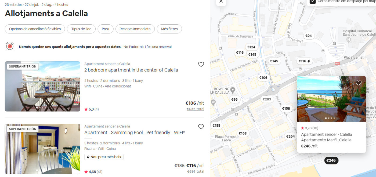Open the €632 total price breakdown link
This screenshot has height=177, width=376.
[195, 109]
